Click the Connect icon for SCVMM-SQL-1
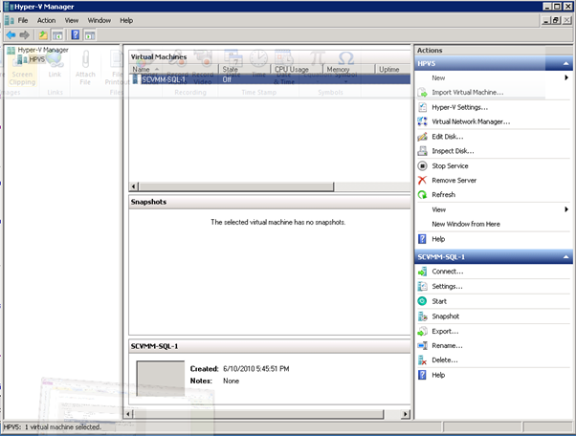This screenshot has width=576, height=436. click(423, 272)
